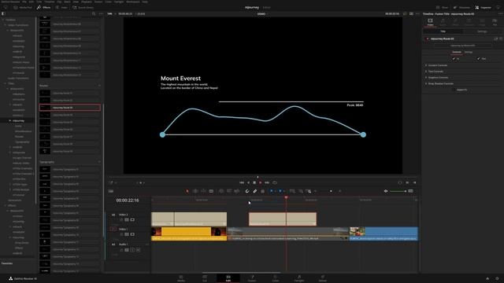Select the blue clip on Video 1

pos(384,234)
